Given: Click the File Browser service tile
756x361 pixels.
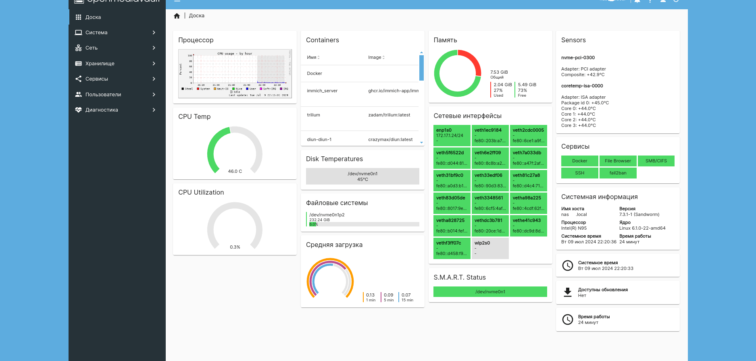Looking at the screenshot, I should pos(618,161).
